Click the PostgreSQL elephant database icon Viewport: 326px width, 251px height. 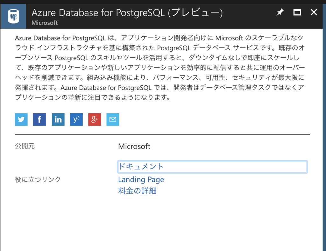(x=13, y=16)
